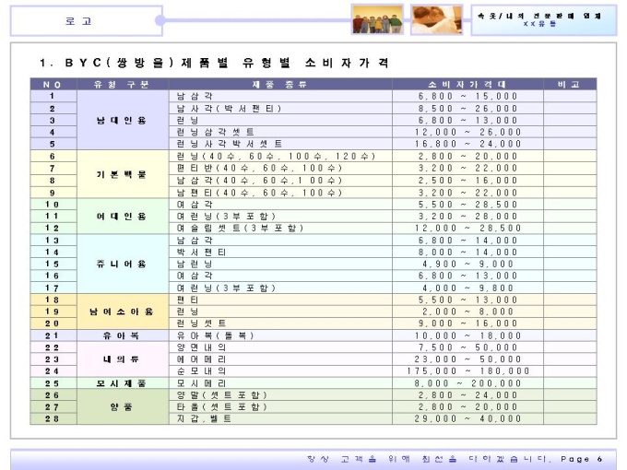Click the '소비자가격대' column header
Image resolution: width=627 pixels, height=470 pixels.
tap(467, 85)
